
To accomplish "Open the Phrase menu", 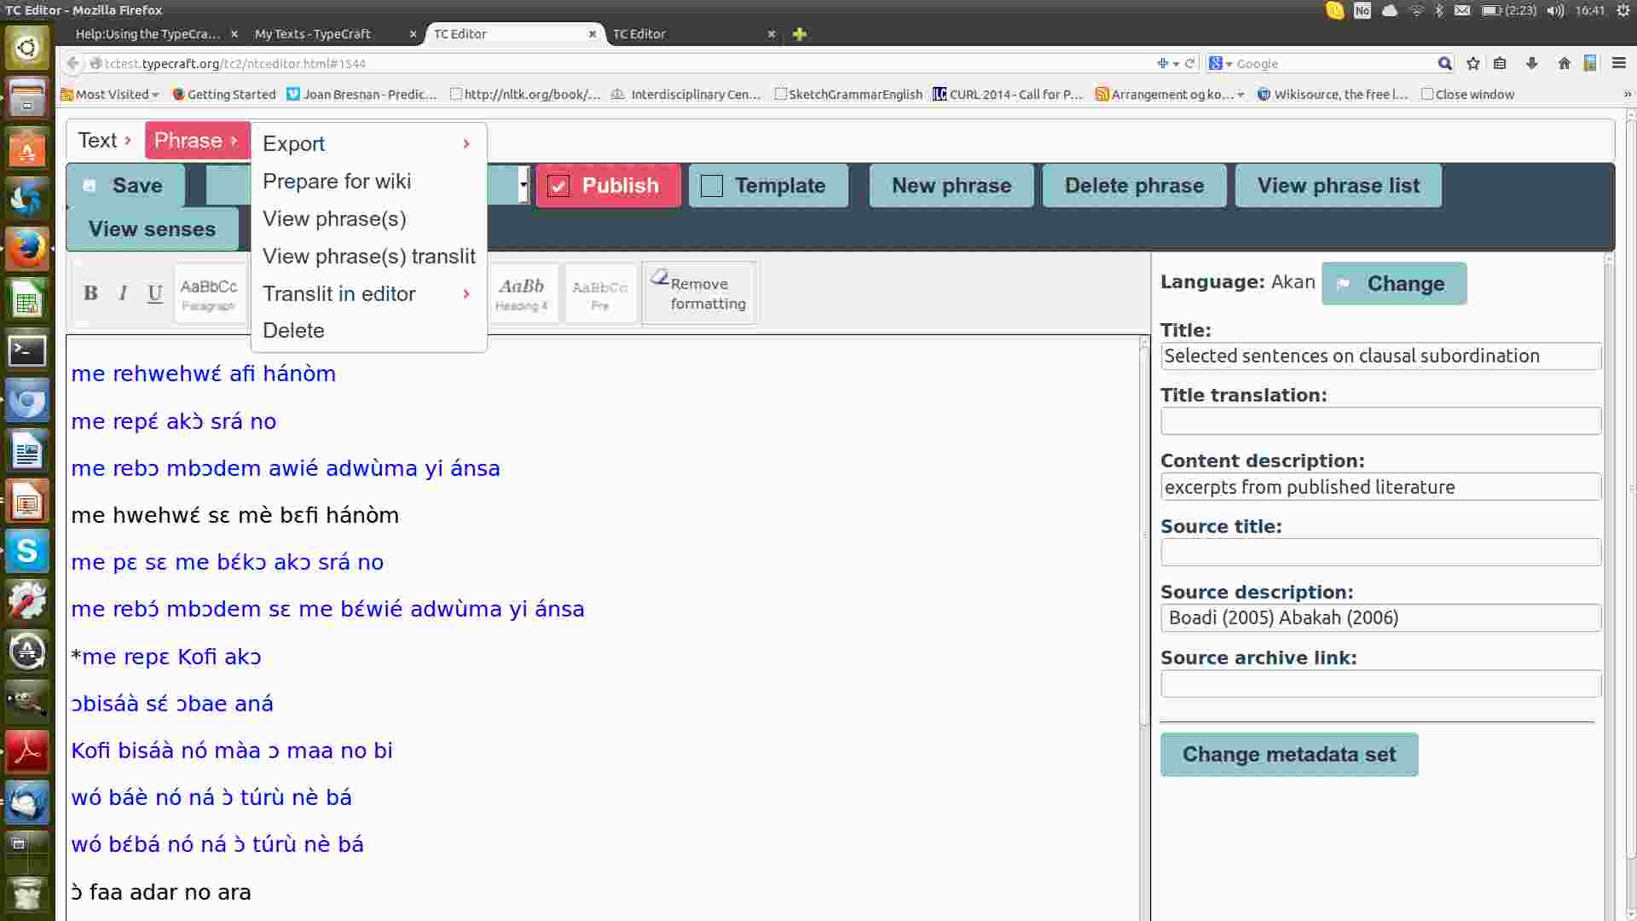I will (x=196, y=140).
